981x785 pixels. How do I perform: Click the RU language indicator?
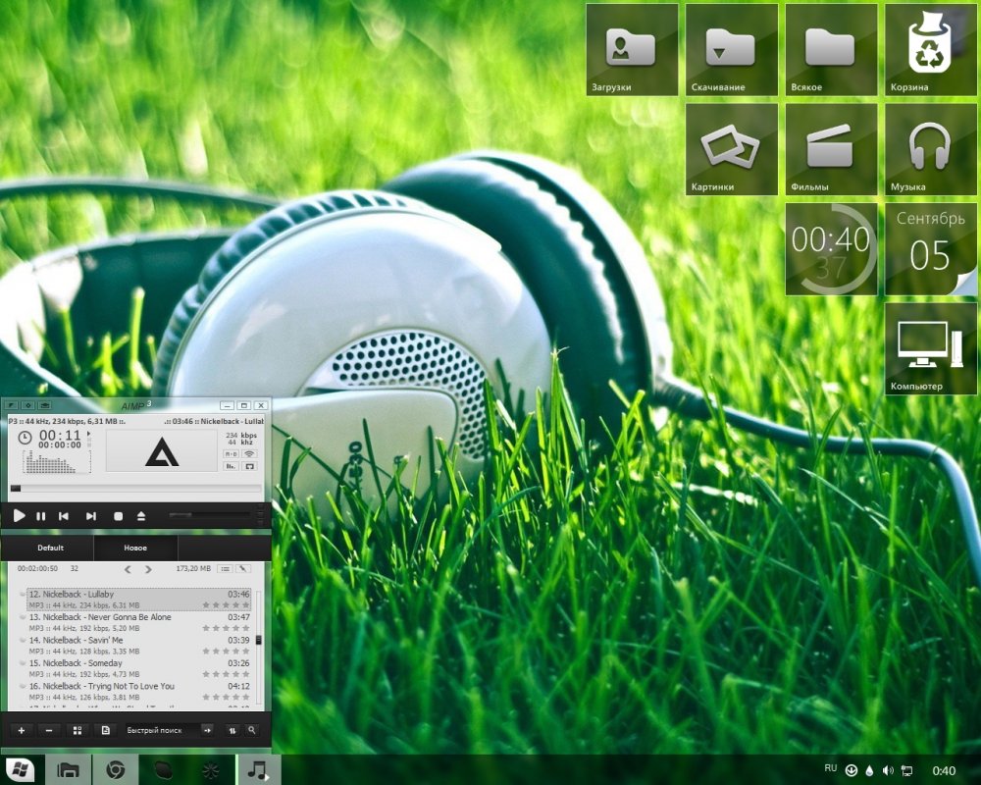(x=830, y=768)
